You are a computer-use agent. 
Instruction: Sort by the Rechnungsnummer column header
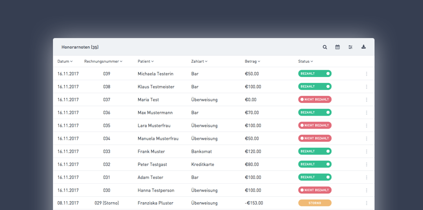coord(103,61)
